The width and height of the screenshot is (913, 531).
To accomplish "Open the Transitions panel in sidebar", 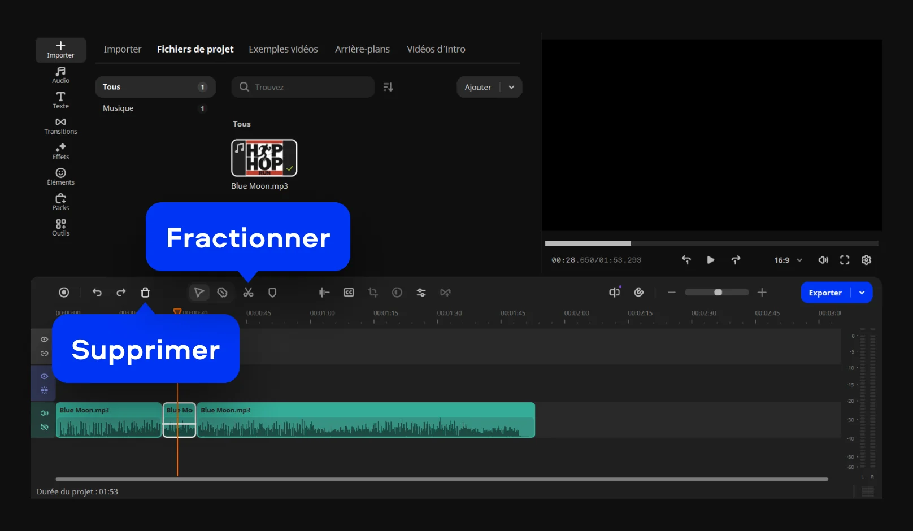I will (x=60, y=126).
